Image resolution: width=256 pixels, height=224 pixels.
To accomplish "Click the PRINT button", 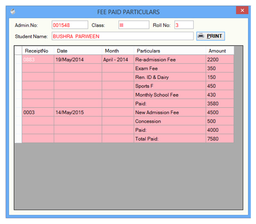I will 210,36.
